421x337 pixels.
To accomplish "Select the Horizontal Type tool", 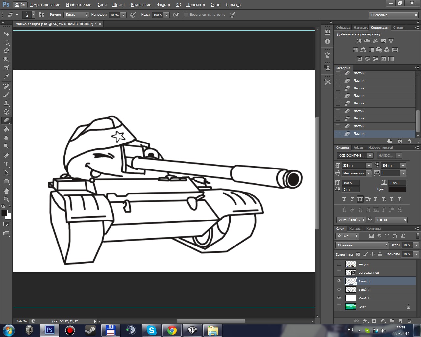I will [x=6, y=164].
